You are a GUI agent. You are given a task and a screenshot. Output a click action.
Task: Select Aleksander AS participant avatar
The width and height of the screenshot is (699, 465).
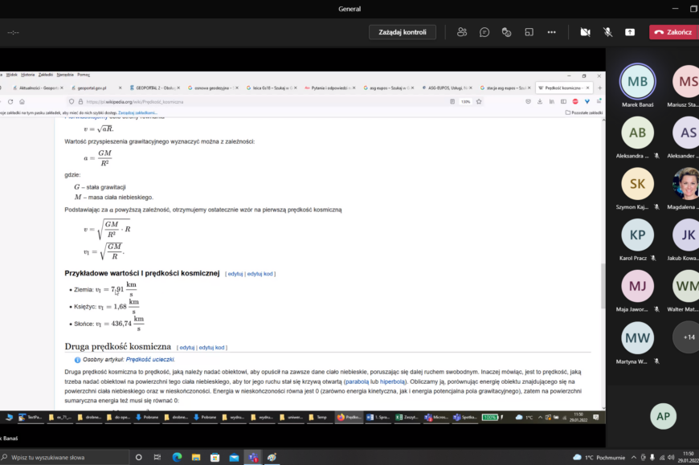click(x=687, y=133)
